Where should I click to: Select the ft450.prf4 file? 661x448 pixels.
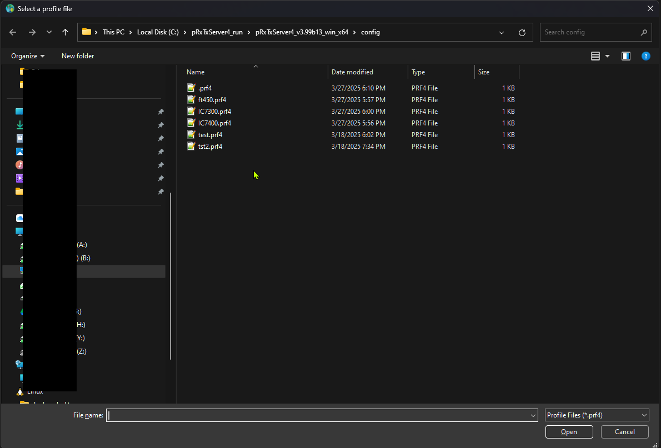click(212, 100)
